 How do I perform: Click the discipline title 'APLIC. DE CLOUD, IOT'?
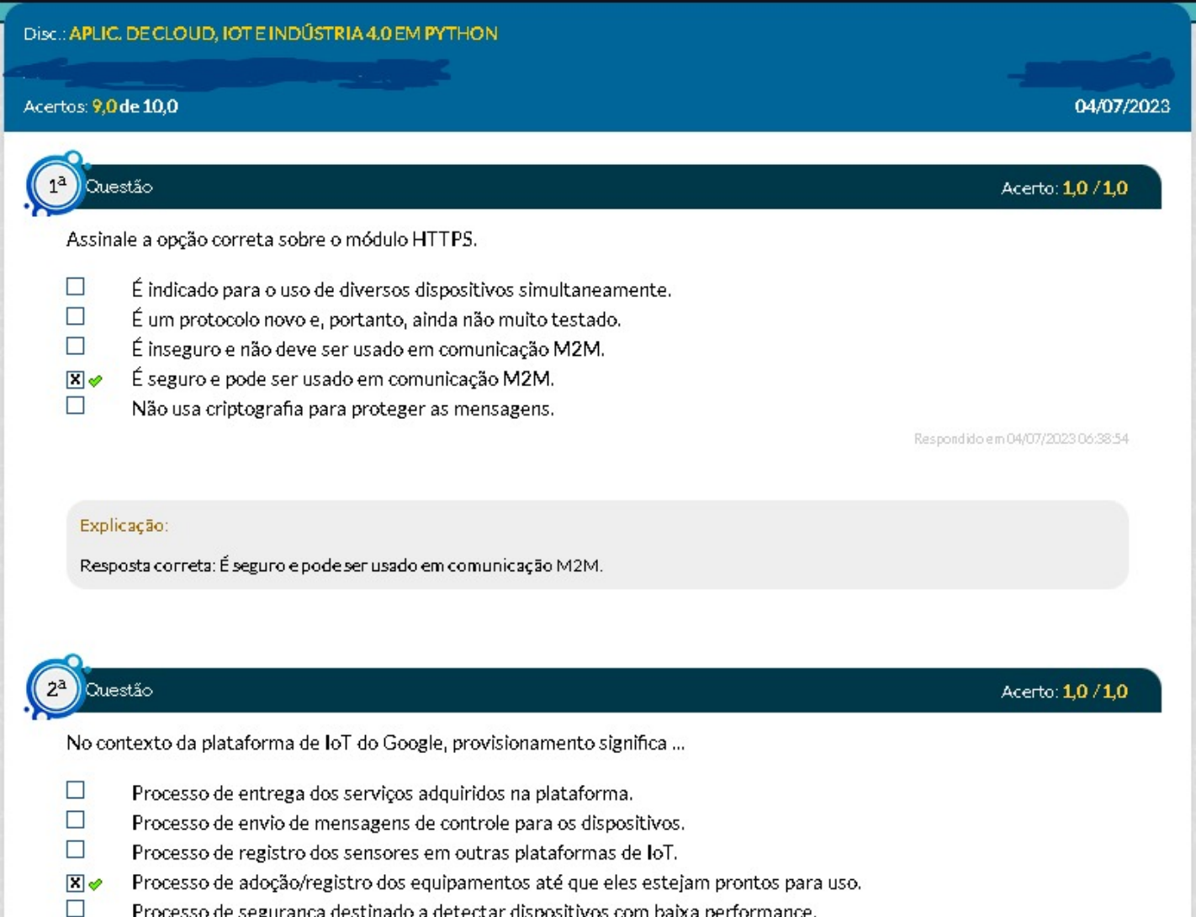(283, 34)
